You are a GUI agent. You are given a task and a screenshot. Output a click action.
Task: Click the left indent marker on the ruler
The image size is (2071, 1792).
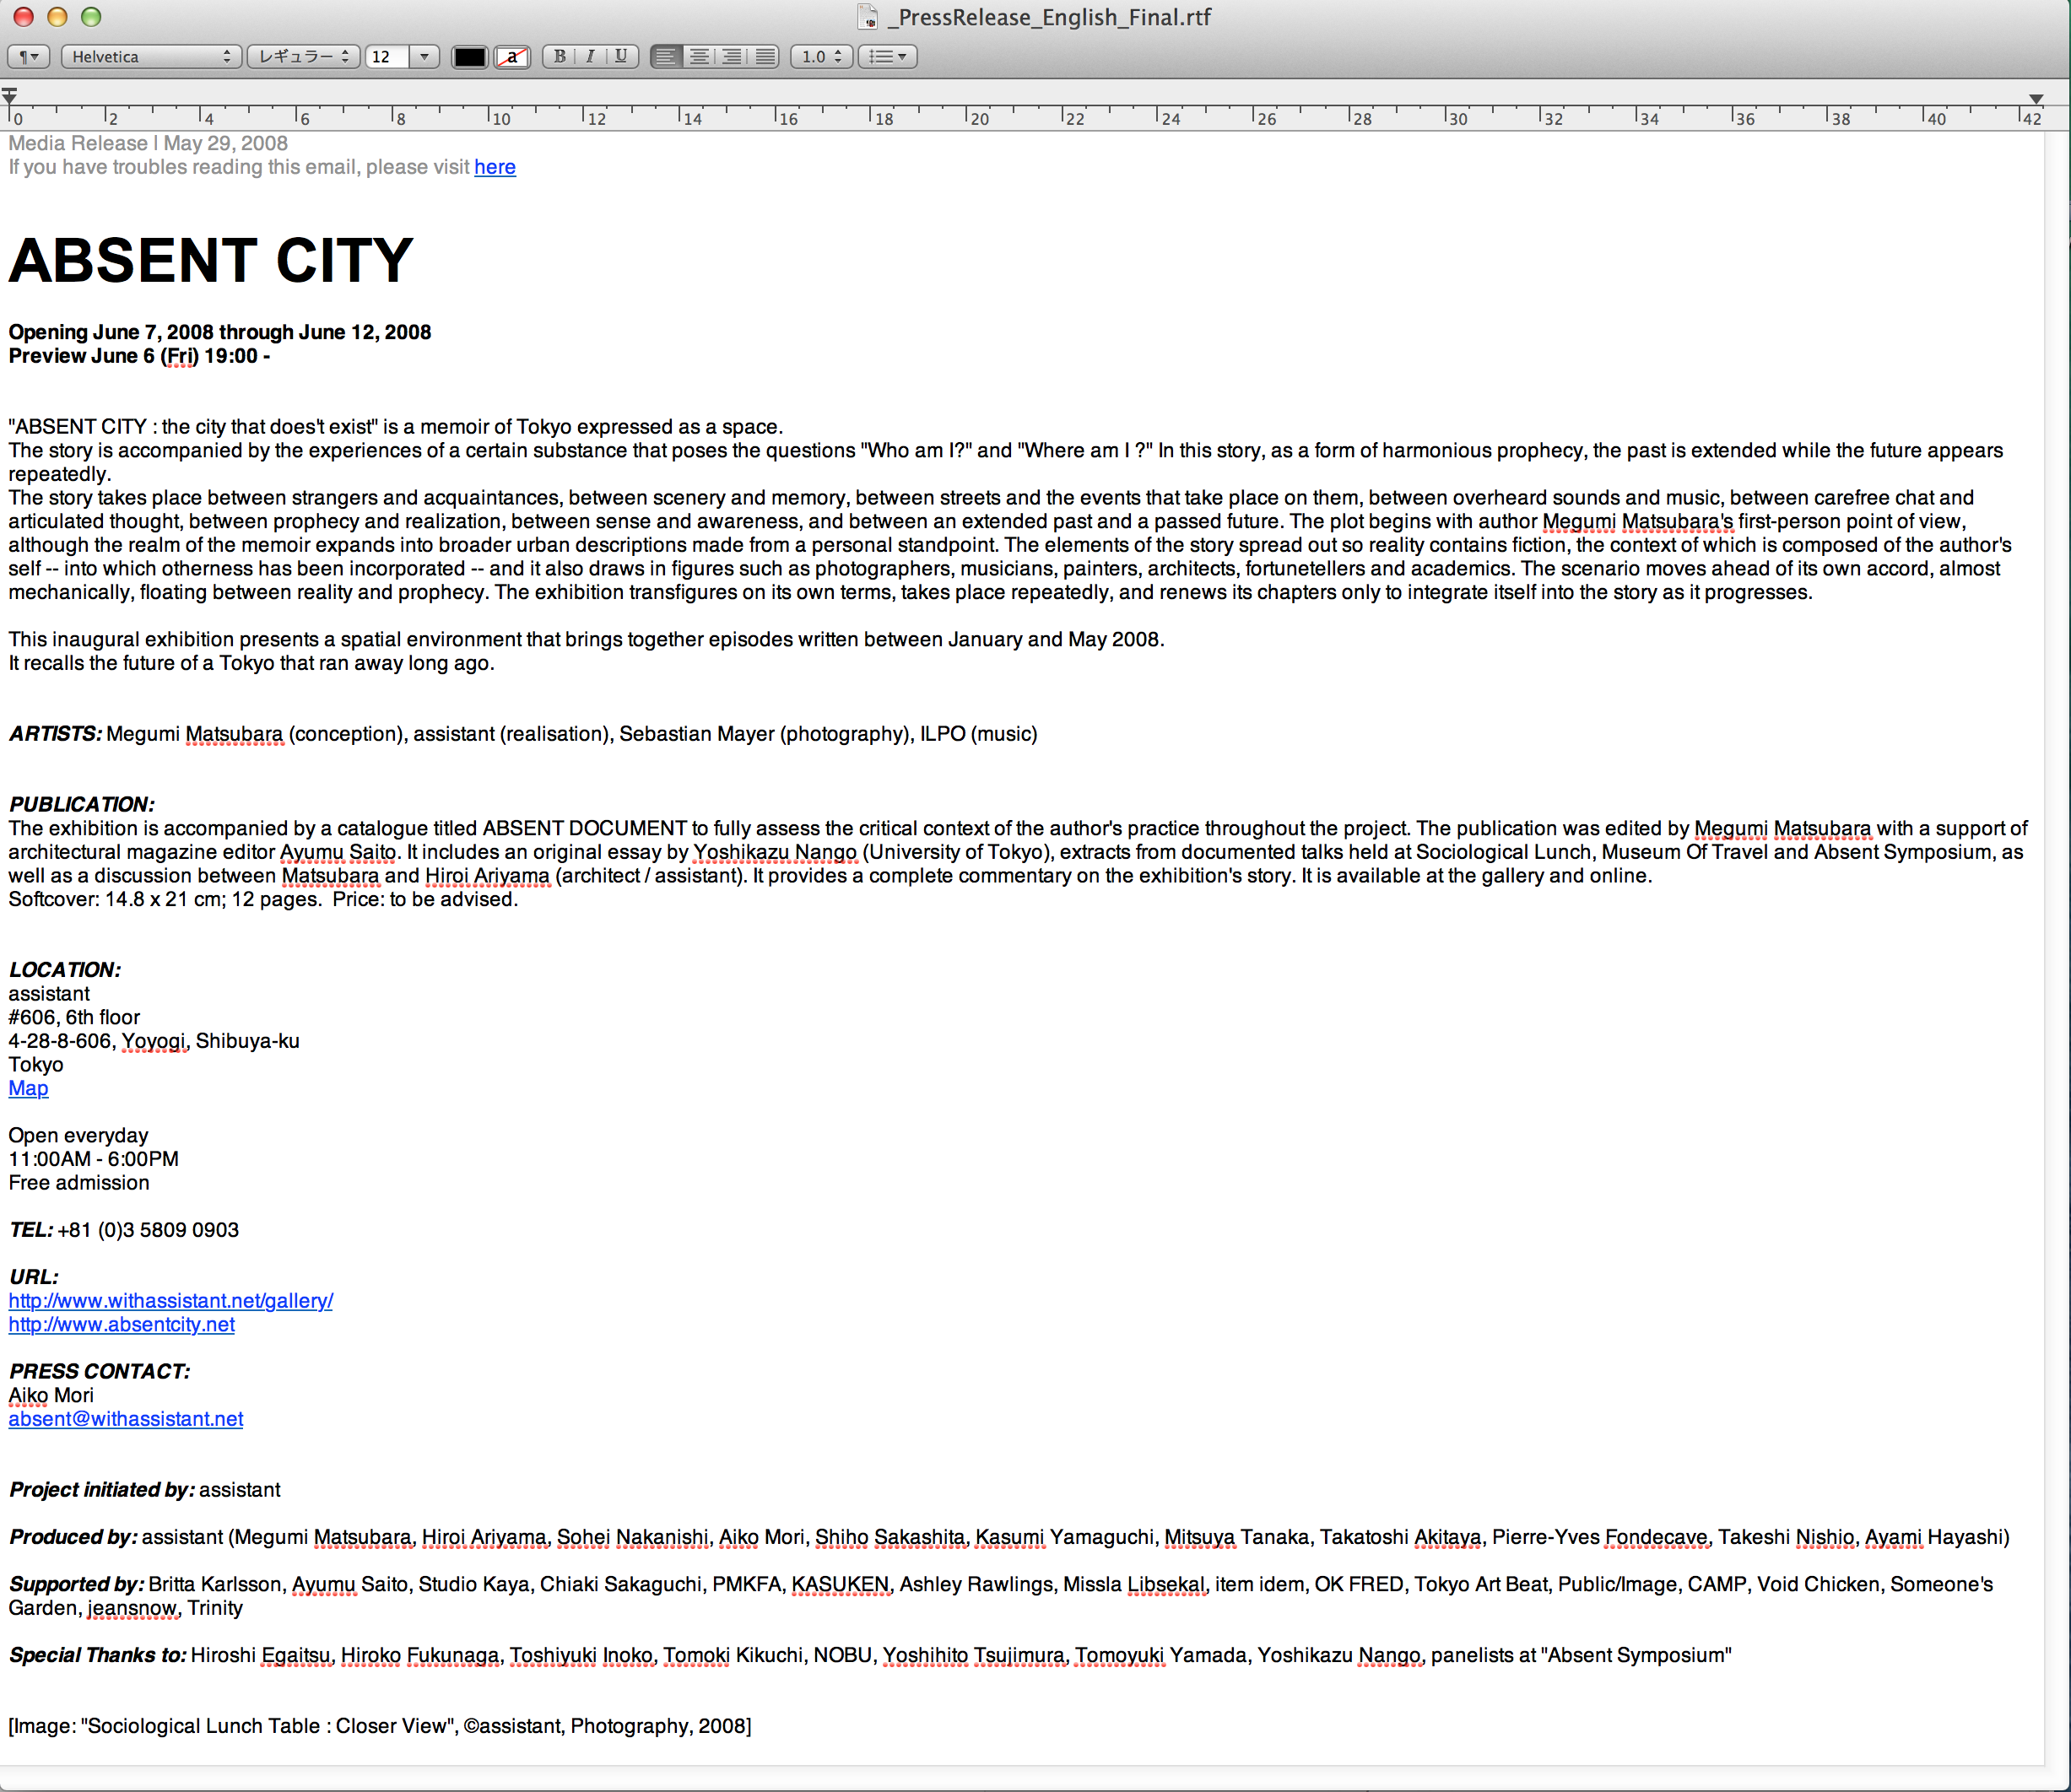pyautogui.click(x=9, y=96)
